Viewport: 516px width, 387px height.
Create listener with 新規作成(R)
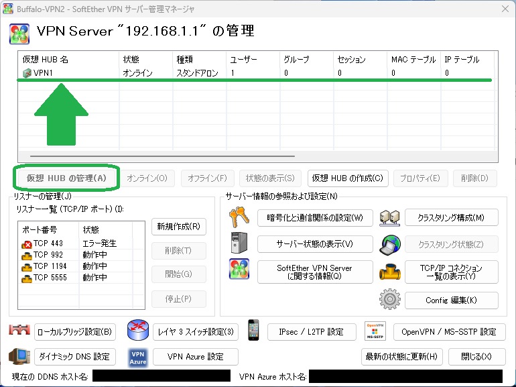tap(179, 226)
